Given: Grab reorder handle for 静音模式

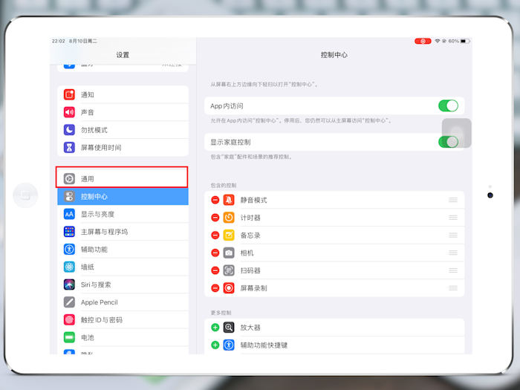Looking at the screenshot, I should coord(453,200).
